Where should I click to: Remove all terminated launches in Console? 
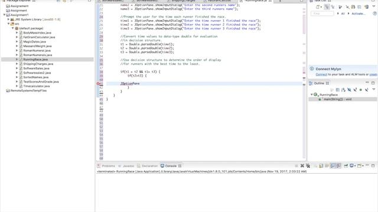[x=308, y=166]
